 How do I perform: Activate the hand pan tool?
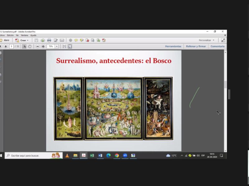(x=30, y=46)
